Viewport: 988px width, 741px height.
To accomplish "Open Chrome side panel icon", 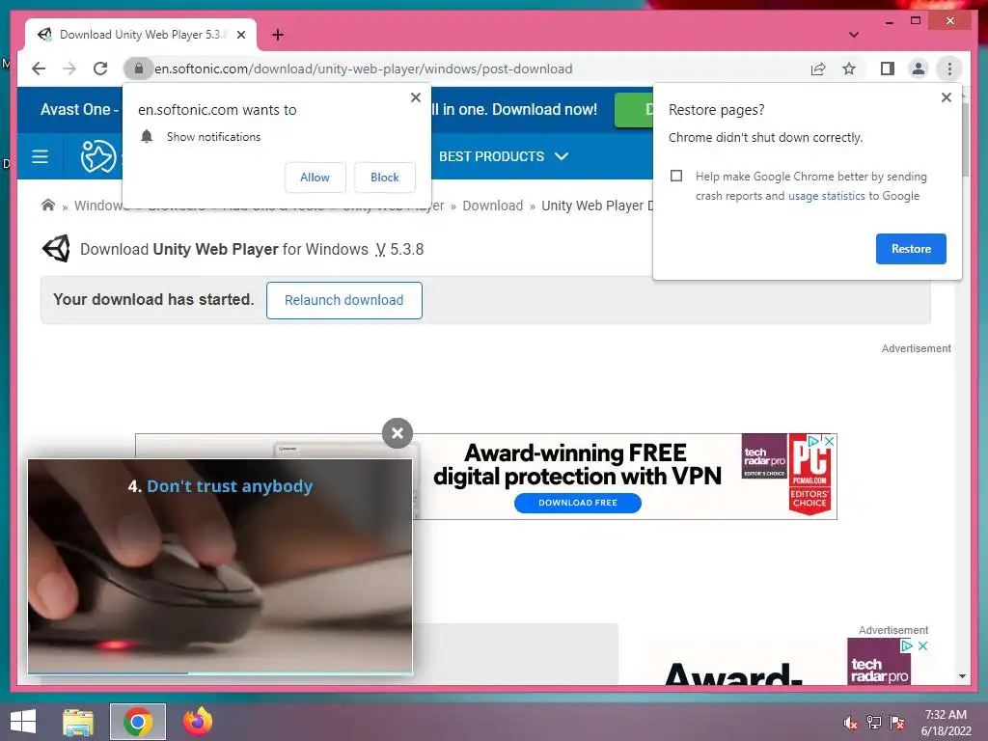I will coord(888,69).
